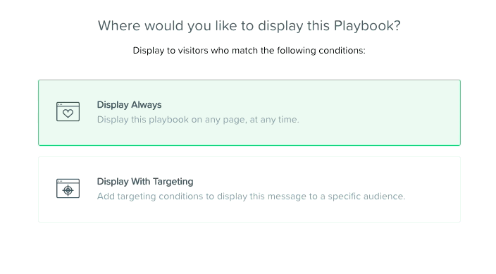The image size is (496, 274).
Task: Click empty area inside the Display Always card
Action: 380,113
